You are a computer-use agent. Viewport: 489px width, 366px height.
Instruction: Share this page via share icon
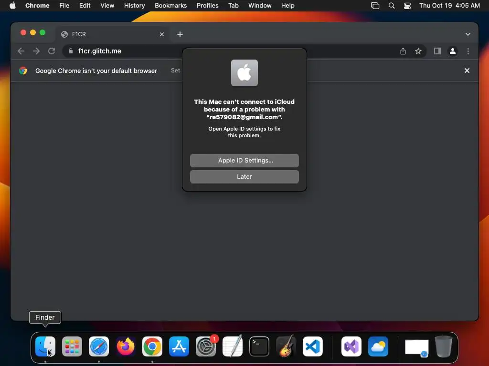click(x=403, y=51)
